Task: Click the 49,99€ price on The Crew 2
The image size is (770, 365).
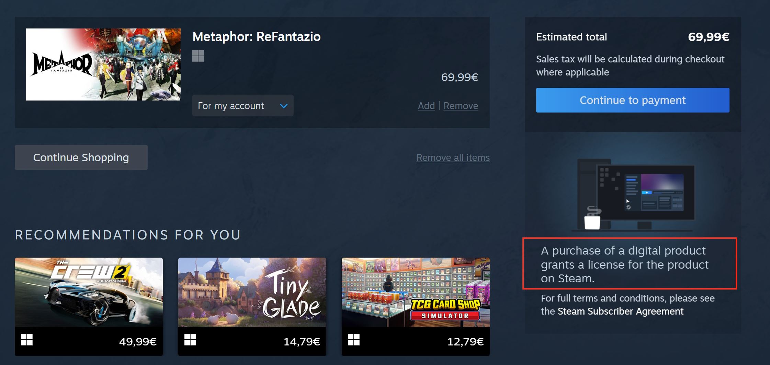Action: [138, 342]
